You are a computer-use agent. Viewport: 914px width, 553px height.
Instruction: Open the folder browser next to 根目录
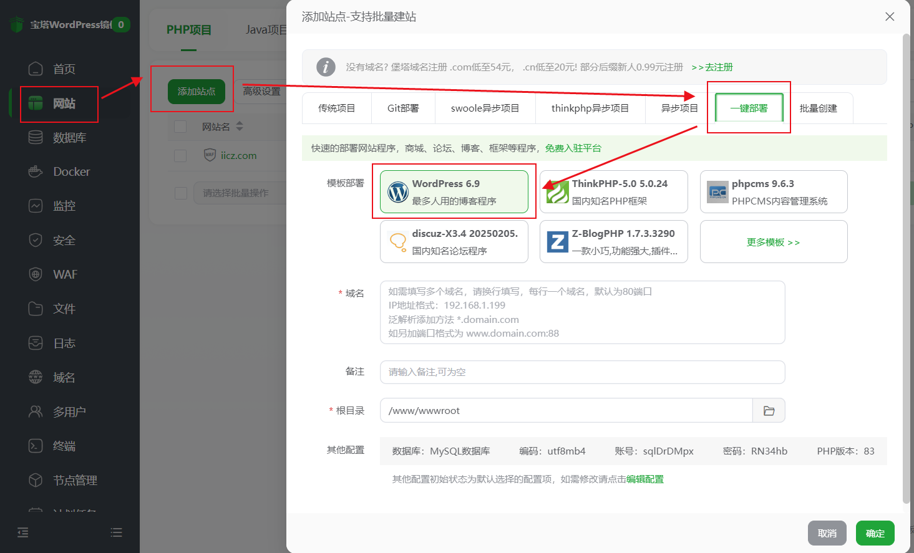[x=769, y=410]
